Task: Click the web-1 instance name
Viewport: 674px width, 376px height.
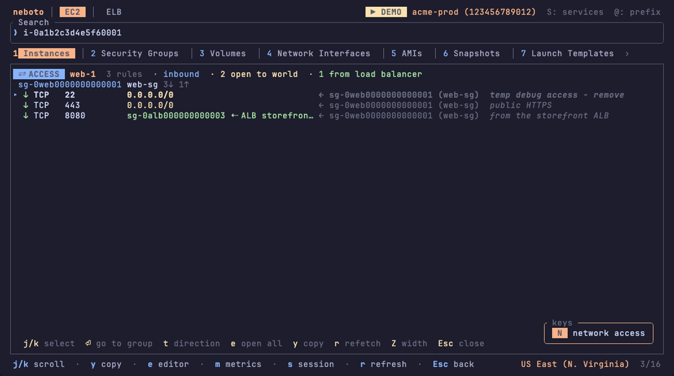Action: [x=83, y=74]
